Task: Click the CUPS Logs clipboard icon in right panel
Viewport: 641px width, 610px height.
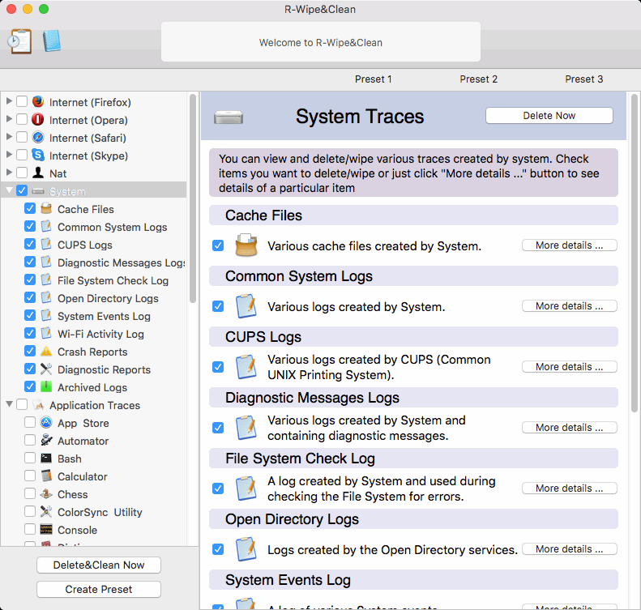Action: pyautogui.click(x=246, y=367)
